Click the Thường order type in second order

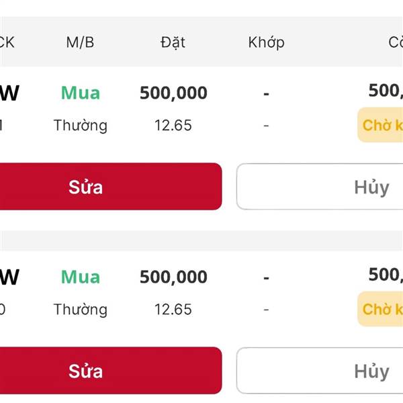tap(81, 310)
